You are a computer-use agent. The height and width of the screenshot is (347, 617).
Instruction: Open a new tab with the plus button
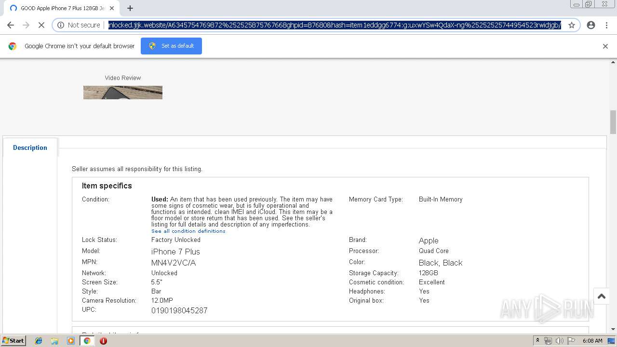[x=130, y=8]
